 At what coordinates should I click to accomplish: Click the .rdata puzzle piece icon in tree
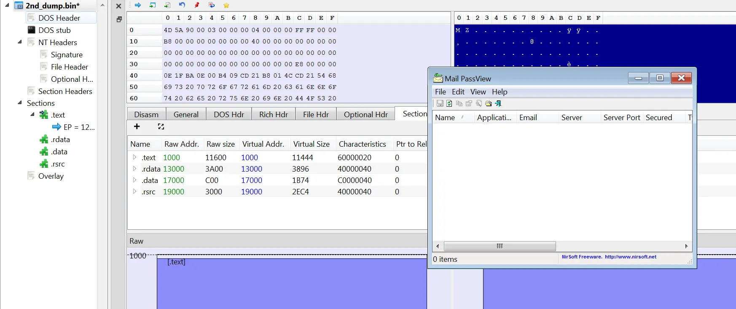[44, 139]
